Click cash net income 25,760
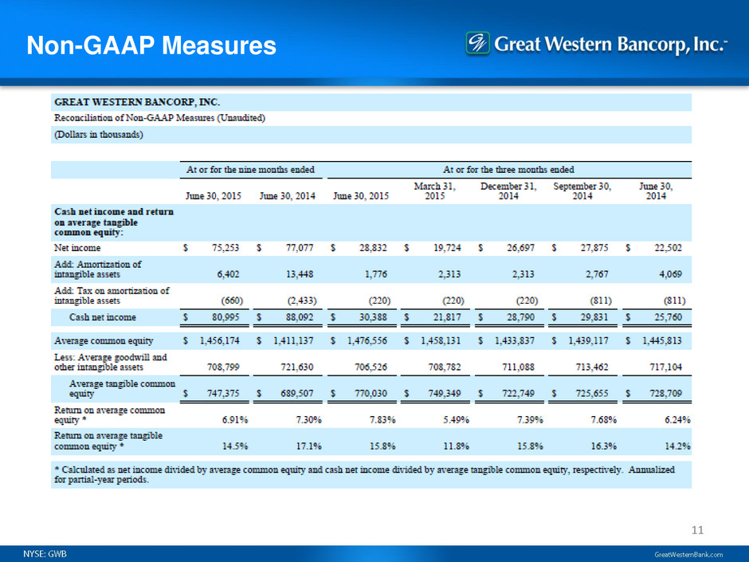Screen dimensions: 749x562 pos(669,317)
